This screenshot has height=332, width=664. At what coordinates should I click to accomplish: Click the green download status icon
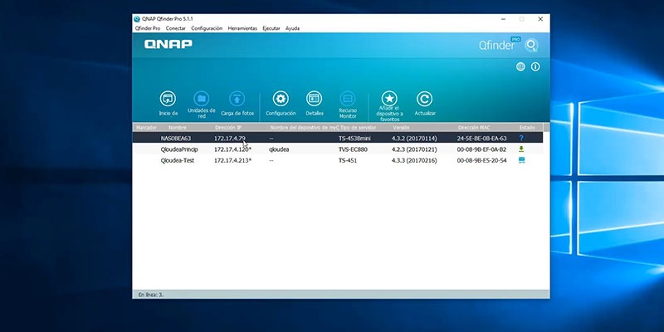click(x=521, y=149)
